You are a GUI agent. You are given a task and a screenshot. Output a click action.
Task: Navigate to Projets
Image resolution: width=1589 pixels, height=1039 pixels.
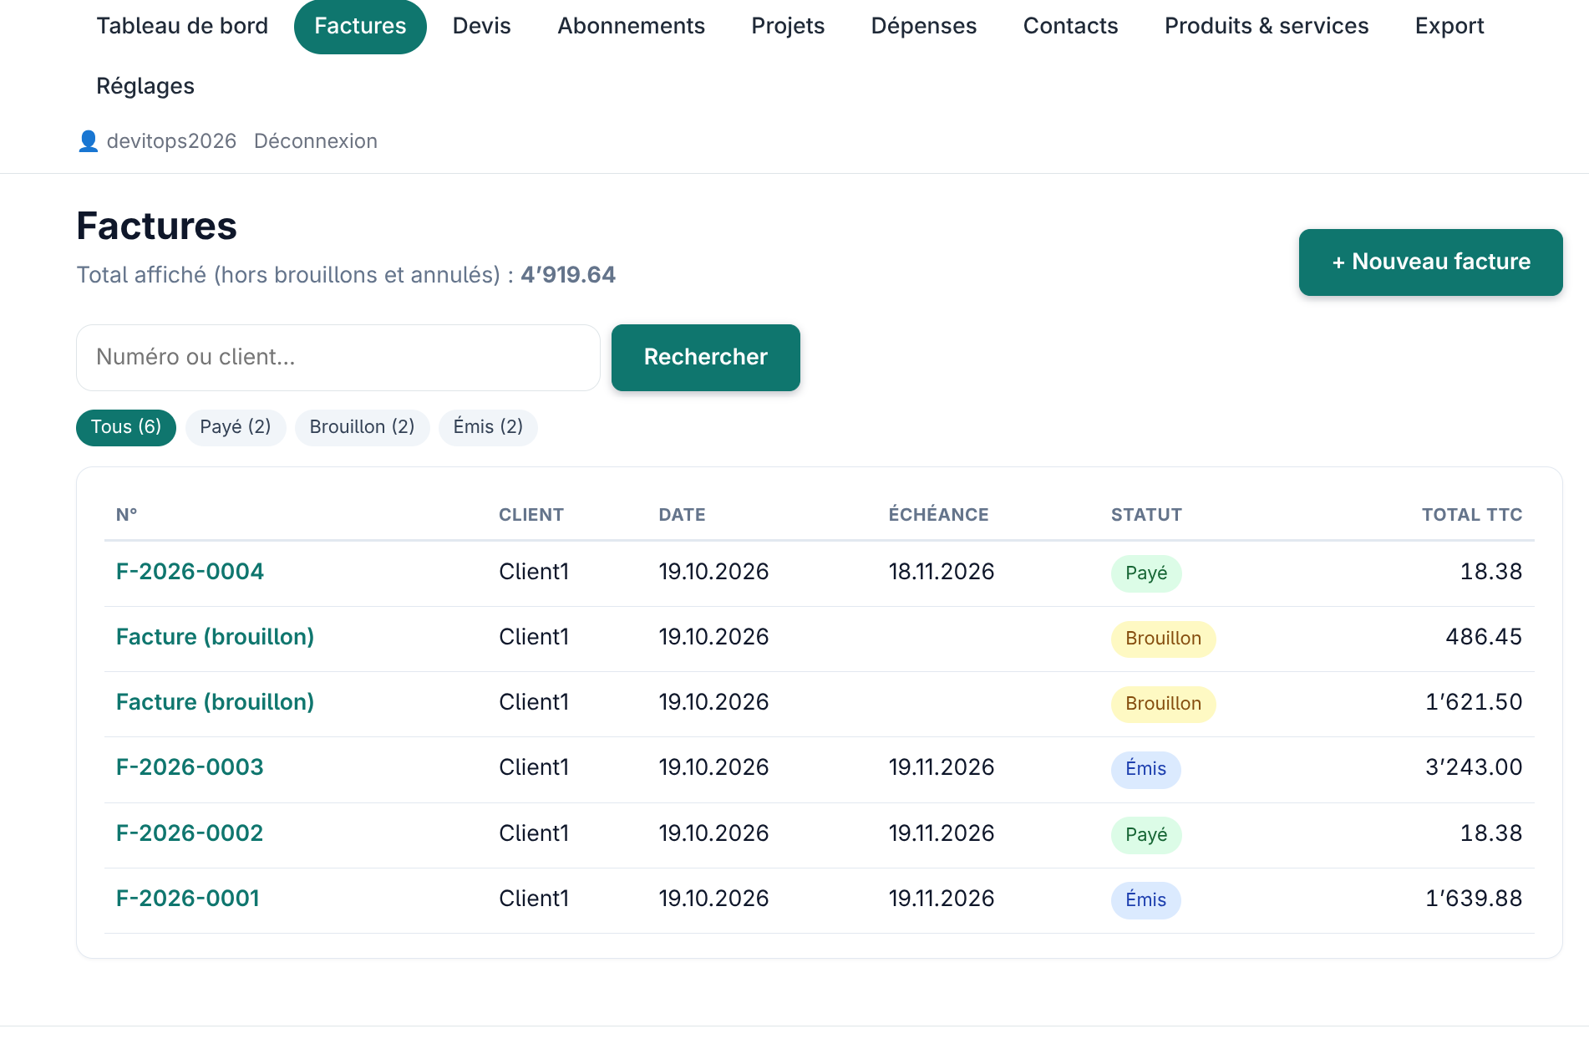coord(788,26)
